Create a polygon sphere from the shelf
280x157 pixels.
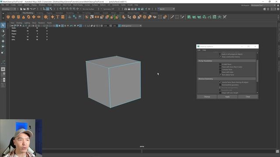pyautogui.click(x=8, y=17)
